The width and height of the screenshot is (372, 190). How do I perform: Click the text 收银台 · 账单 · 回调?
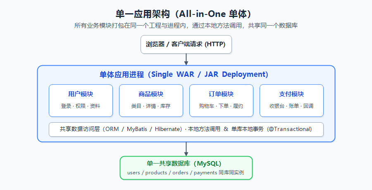291,106
